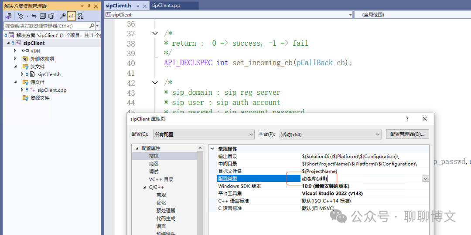
Task: Toggle auto-hide pin of Solution Explorer
Action: [x=89, y=6]
